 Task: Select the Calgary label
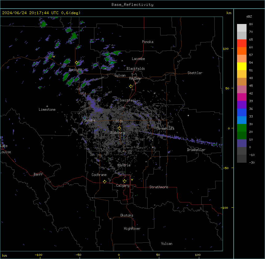point(123,185)
